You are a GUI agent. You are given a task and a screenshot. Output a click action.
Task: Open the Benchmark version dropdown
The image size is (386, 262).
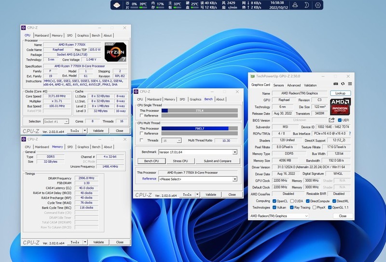tap(235, 152)
